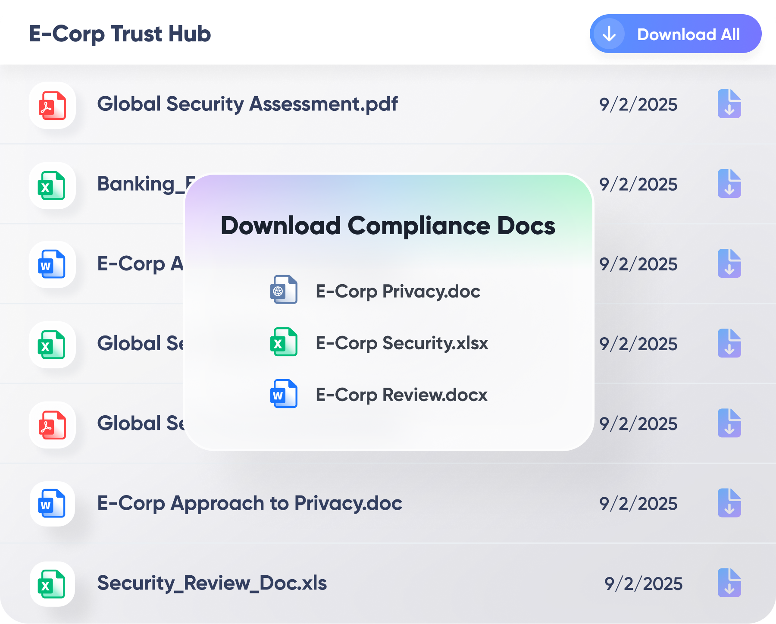Open the Security_Review_Doc.xls file name
The image size is (776, 624).
tap(212, 583)
